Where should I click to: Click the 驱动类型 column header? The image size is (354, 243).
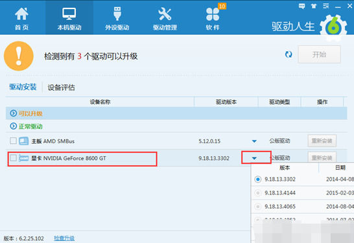[279, 102]
